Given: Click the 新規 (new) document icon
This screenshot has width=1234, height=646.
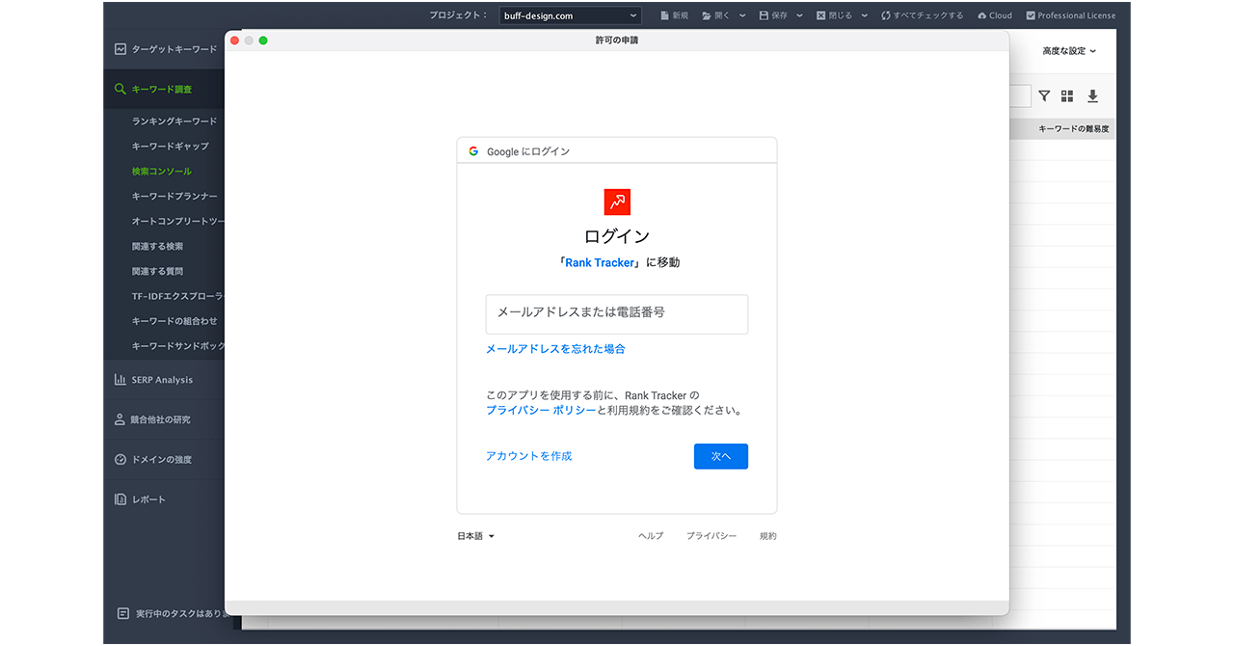Looking at the screenshot, I should [x=664, y=15].
